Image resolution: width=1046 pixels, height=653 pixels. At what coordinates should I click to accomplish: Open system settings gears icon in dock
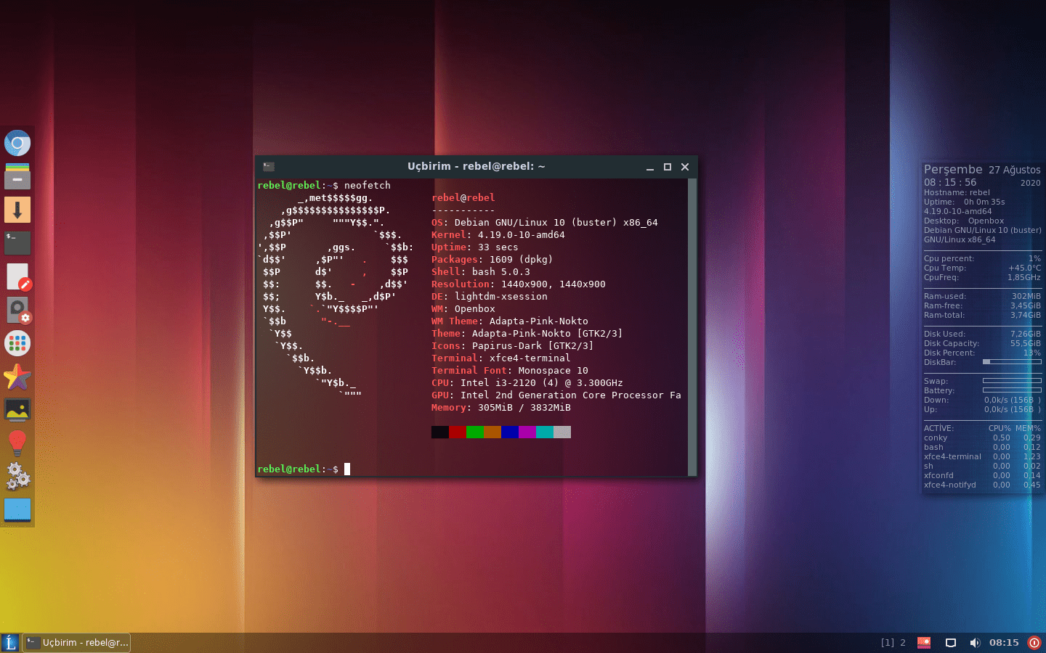click(x=17, y=476)
